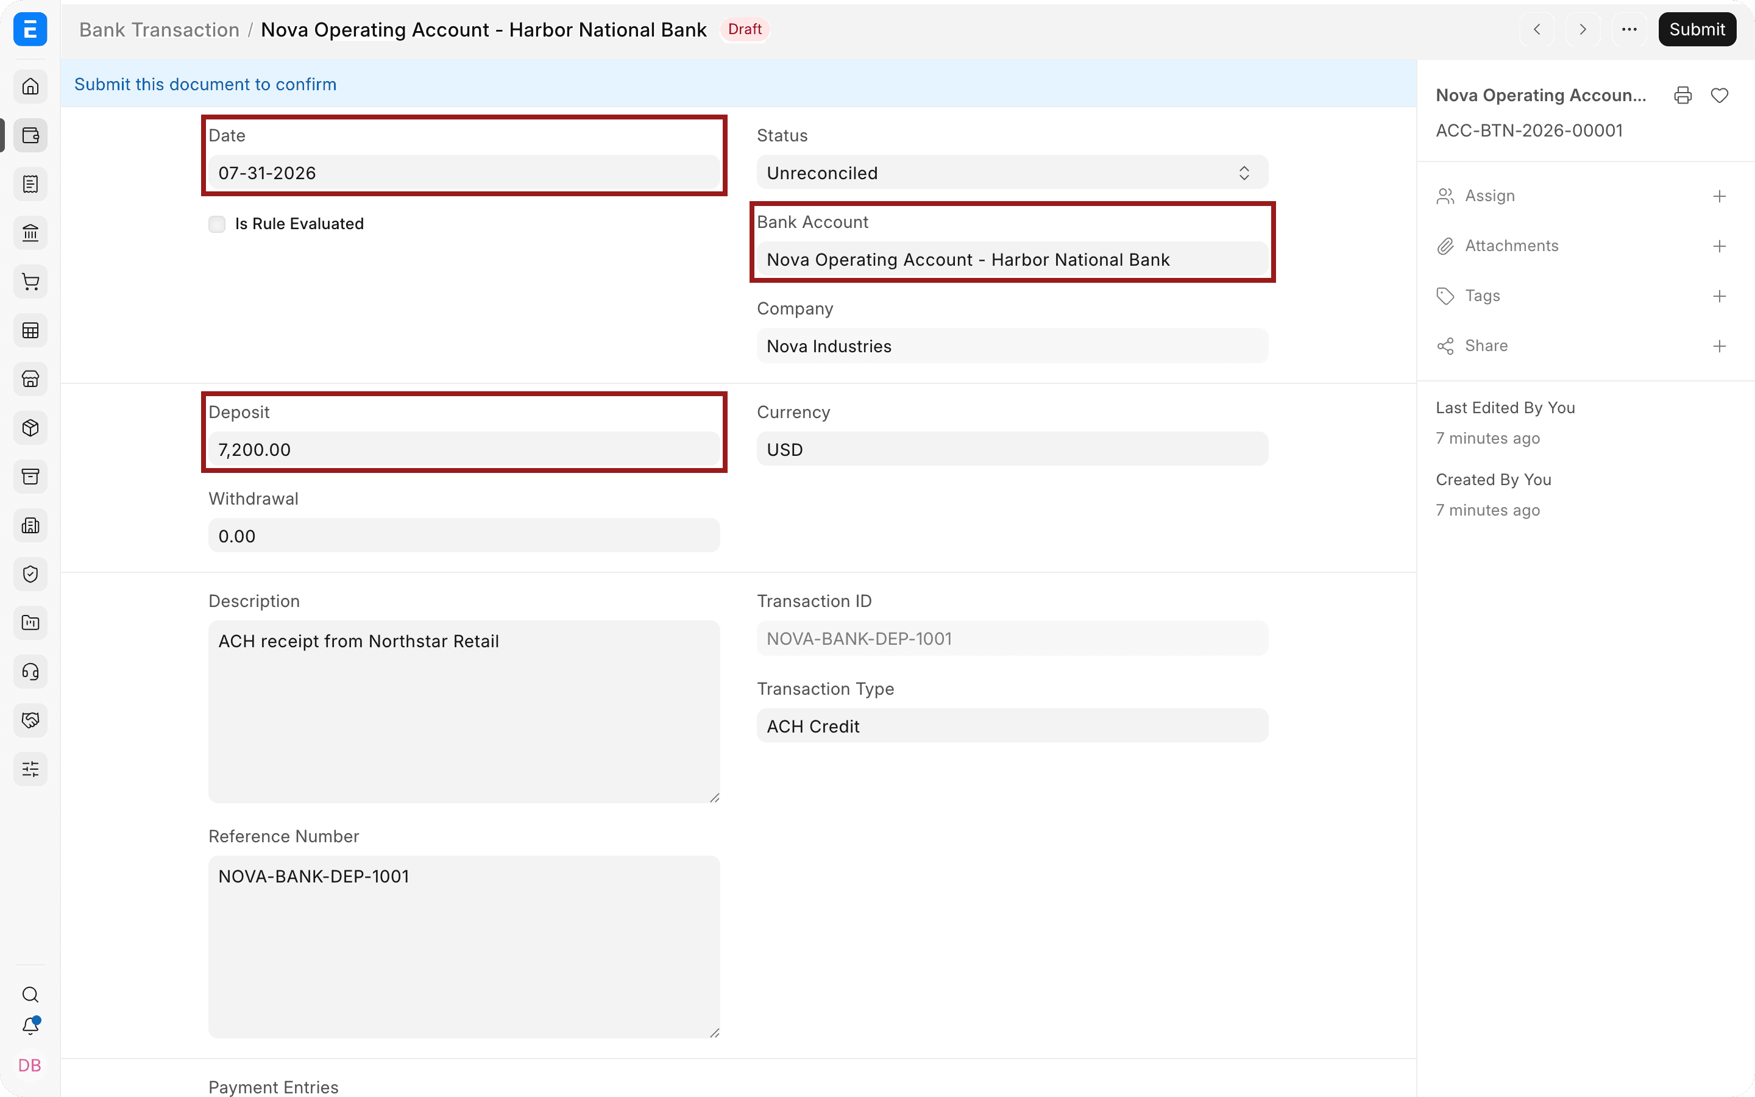Open the shield check icon in sidebar

(x=30, y=574)
